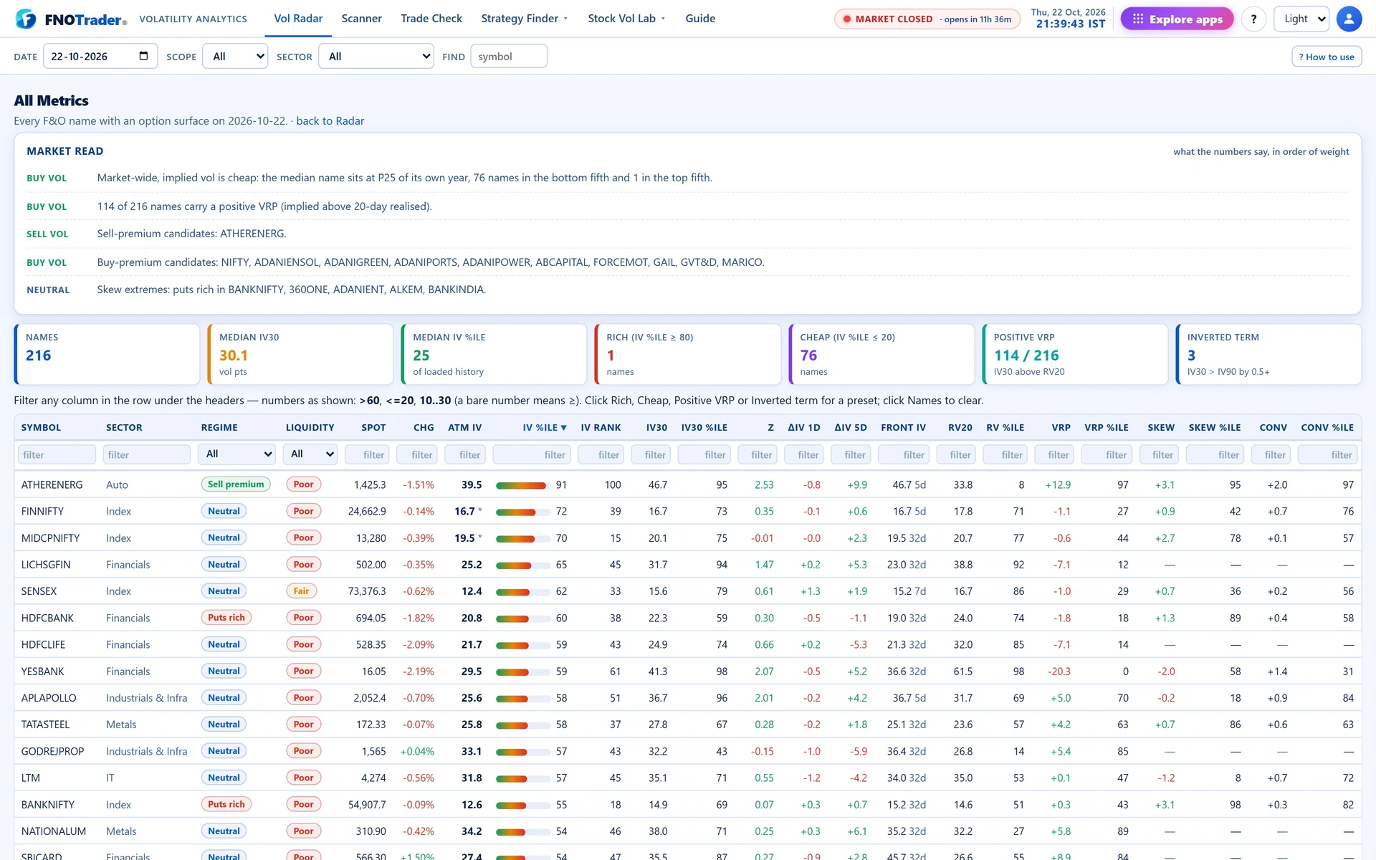Sort by the SYMBOL column header
The width and height of the screenshot is (1376, 860).
[41, 427]
